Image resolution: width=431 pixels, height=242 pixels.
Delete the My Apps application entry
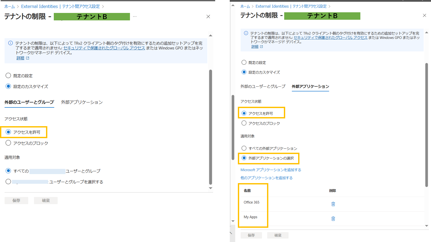point(333,218)
